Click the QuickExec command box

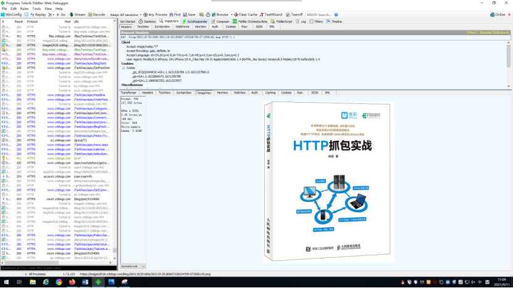[x=58, y=268]
